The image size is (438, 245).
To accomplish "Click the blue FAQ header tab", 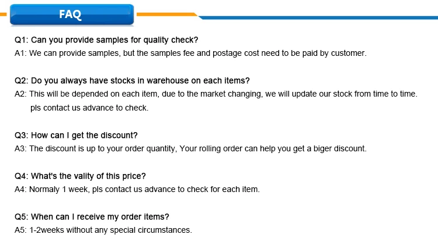I will [x=72, y=15].
